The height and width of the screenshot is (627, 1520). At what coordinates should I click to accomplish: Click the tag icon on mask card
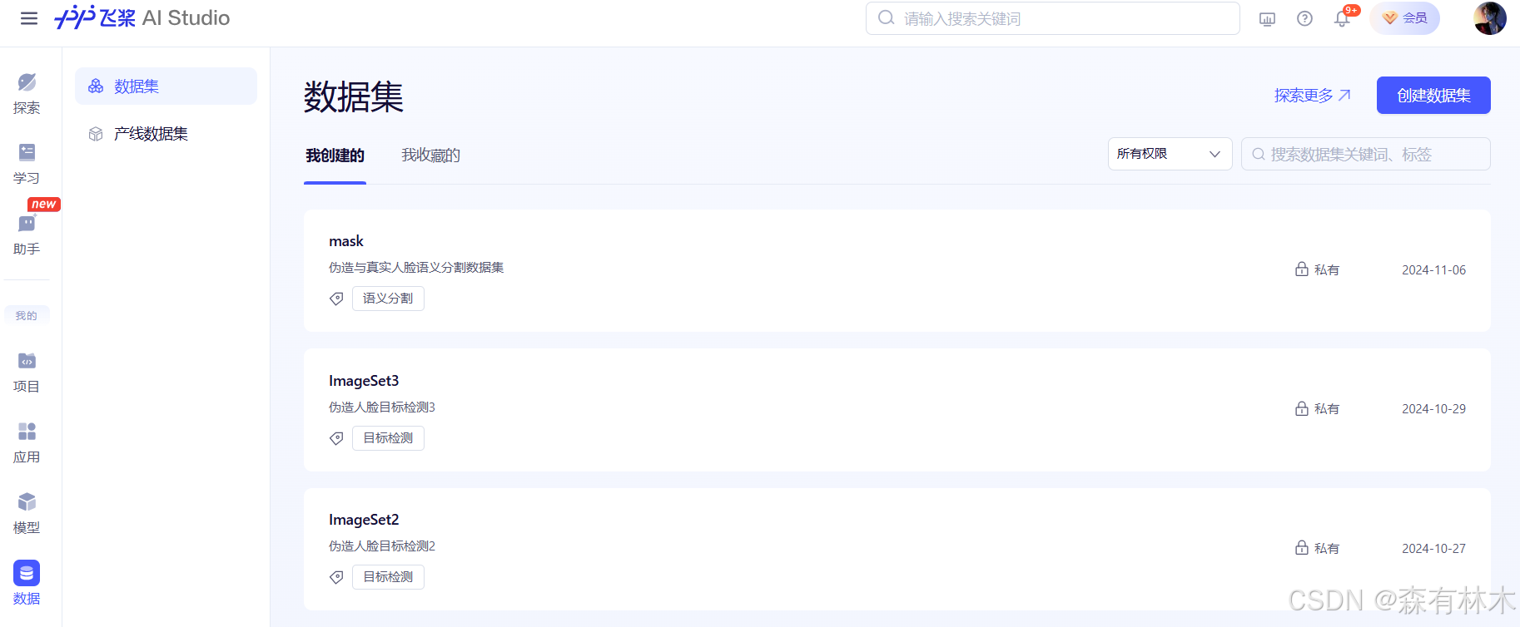336,299
